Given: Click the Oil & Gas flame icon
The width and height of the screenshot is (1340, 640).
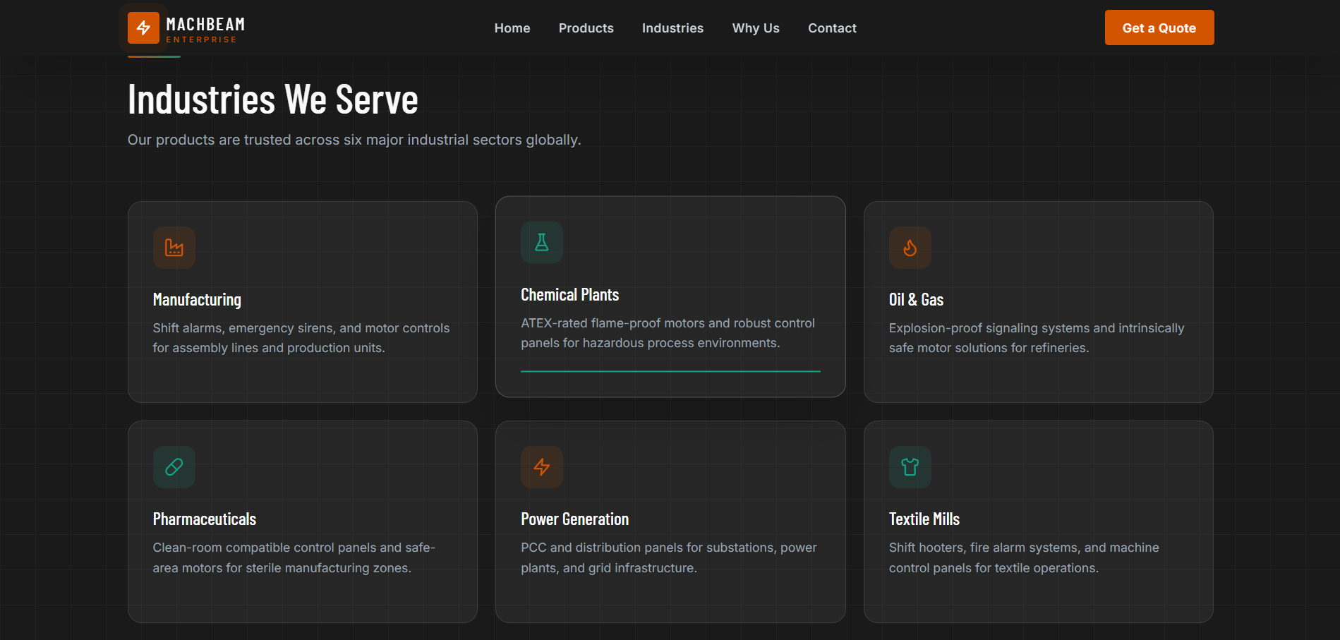Looking at the screenshot, I should click(910, 248).
